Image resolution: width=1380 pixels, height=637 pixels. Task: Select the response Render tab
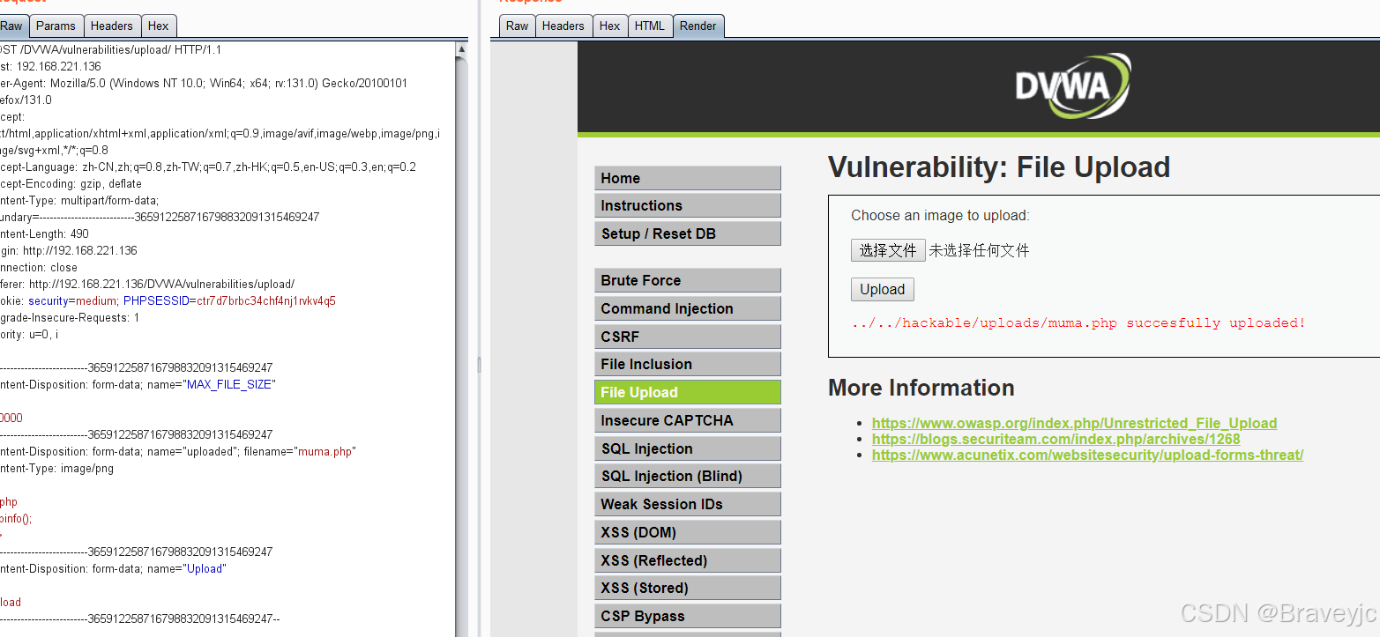point(698,26)
